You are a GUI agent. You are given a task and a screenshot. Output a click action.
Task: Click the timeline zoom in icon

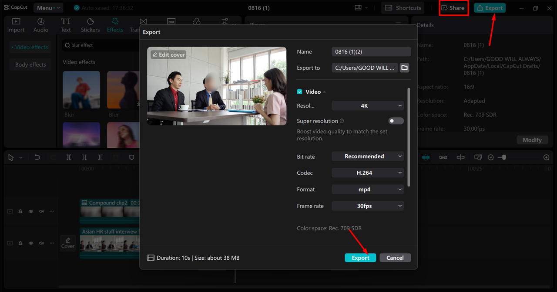click(547, 157)
